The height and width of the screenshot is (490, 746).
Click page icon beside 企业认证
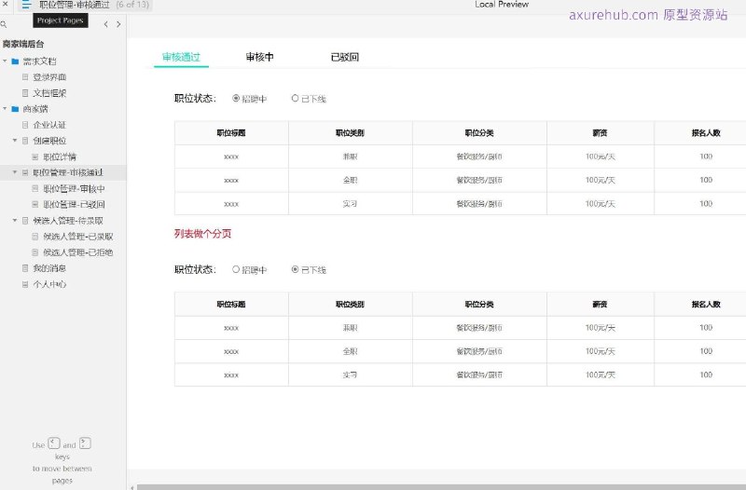[25, 125]
